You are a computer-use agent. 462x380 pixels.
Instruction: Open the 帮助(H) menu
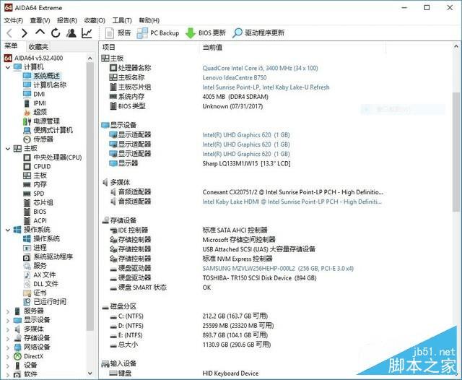pos(149,20)
